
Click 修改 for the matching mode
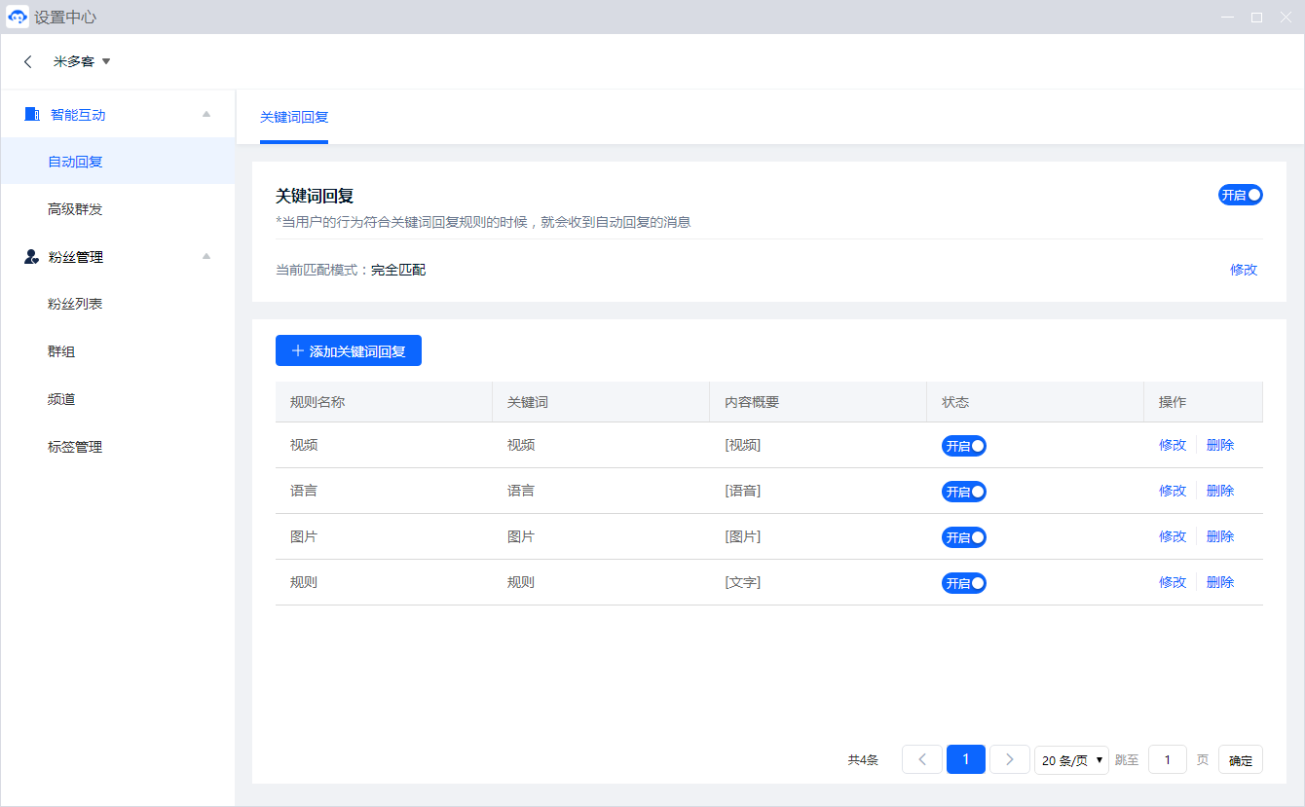point(1244,270)
